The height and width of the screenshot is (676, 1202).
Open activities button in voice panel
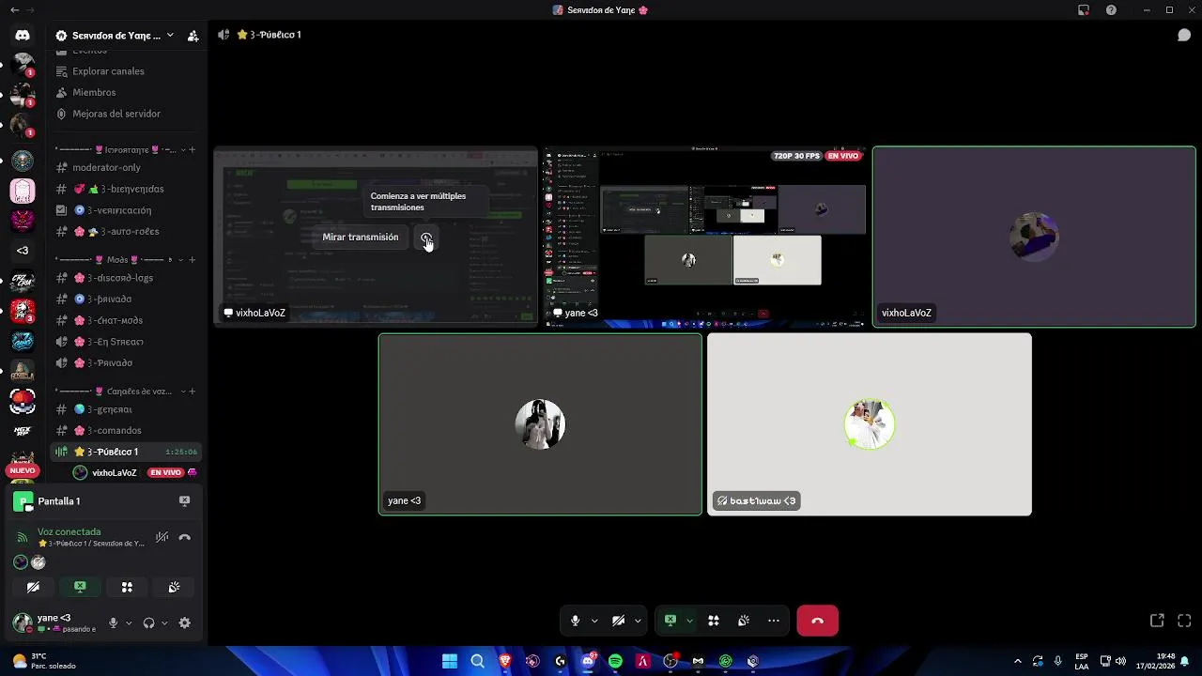pos(127,587)
